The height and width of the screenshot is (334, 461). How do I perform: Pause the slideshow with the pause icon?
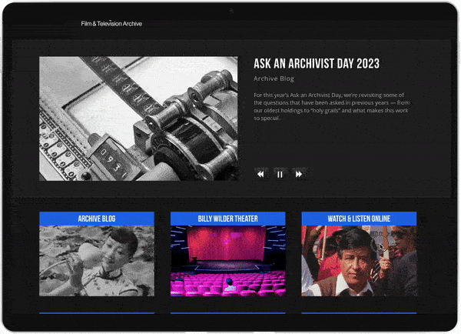tap(280, 175)
